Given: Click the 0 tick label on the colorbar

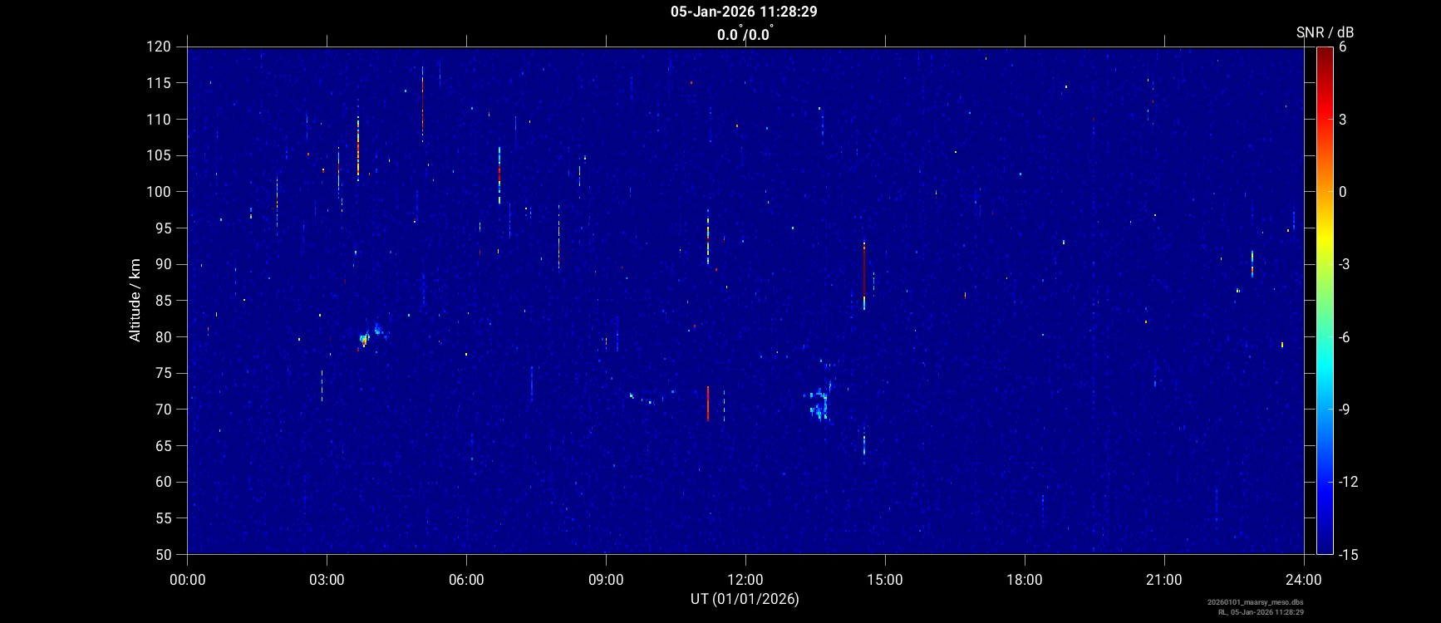Looking at the screenshot, I should [1342, 192].
